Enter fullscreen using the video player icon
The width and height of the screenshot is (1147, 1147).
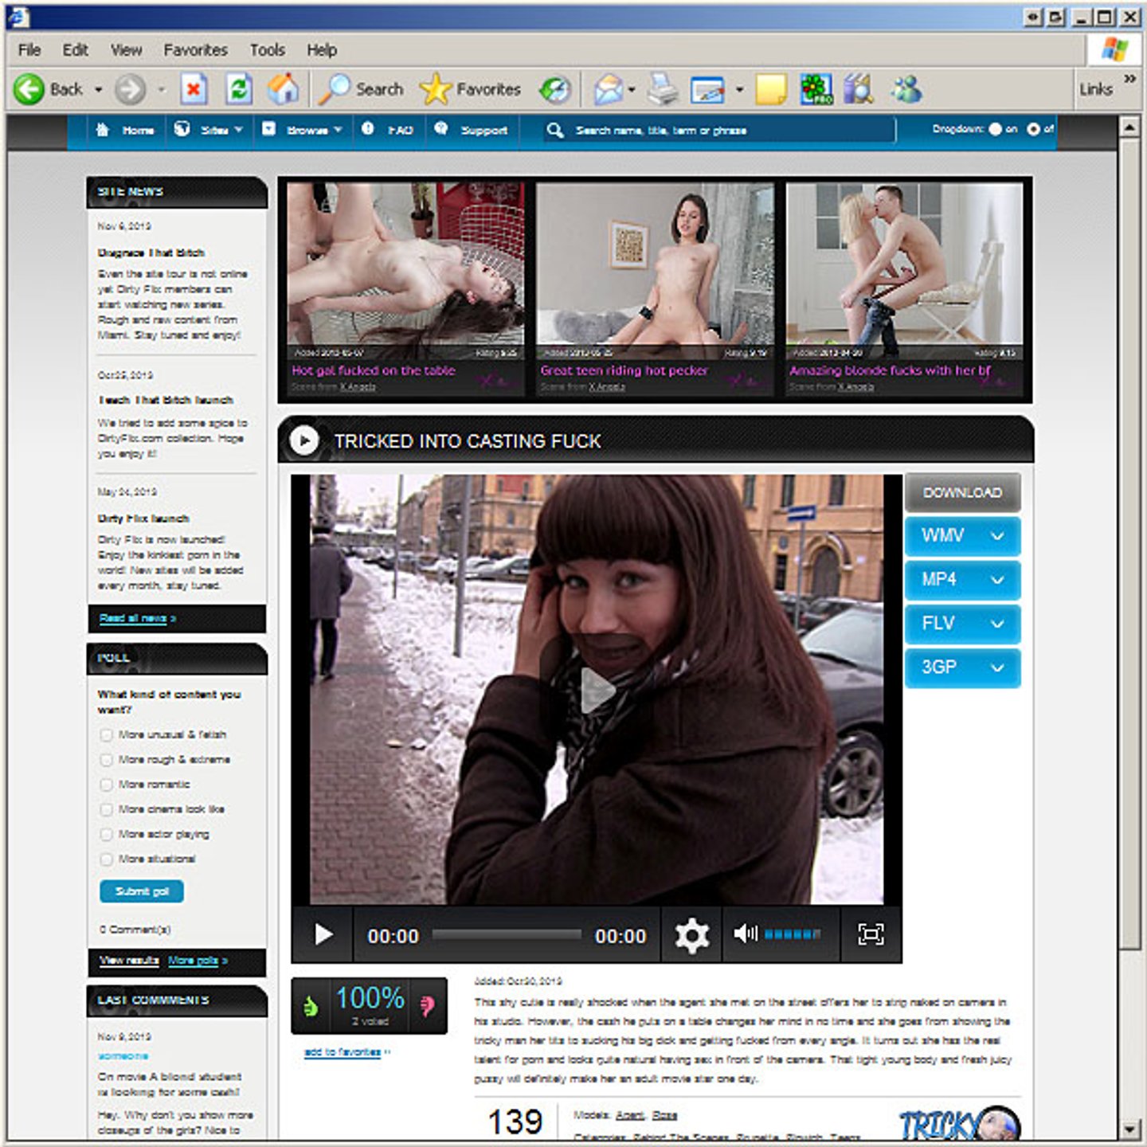point(870,934)
